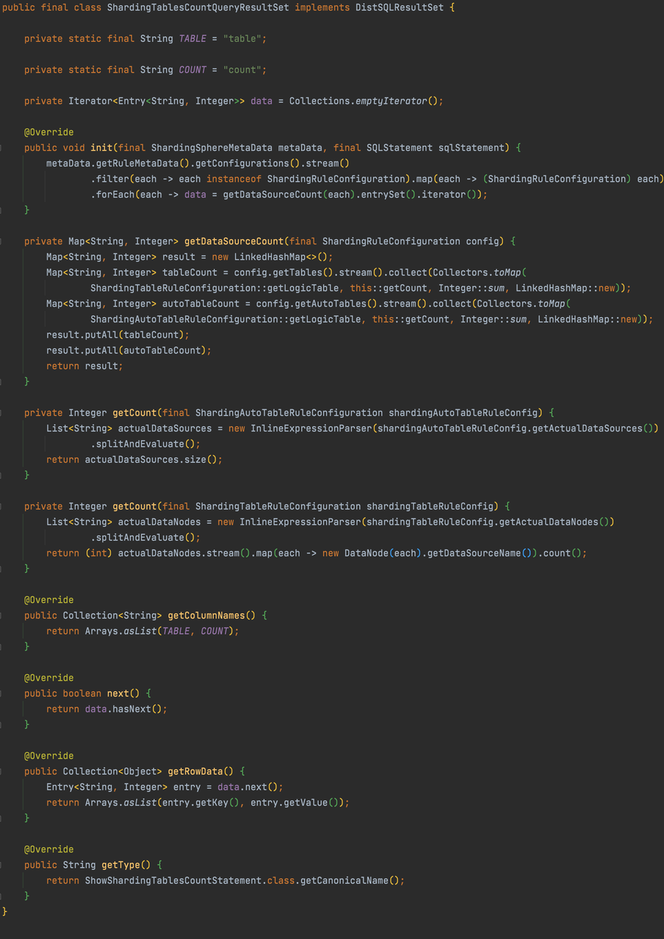Viewport: 664px width, 939px height.
Task: Click entry.getKey() call
Action: (x=201, y=803)
